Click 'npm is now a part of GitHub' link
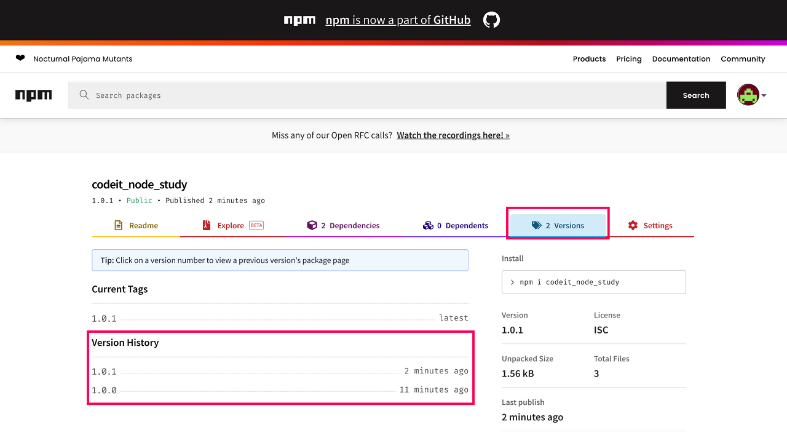 coord(398,20)
